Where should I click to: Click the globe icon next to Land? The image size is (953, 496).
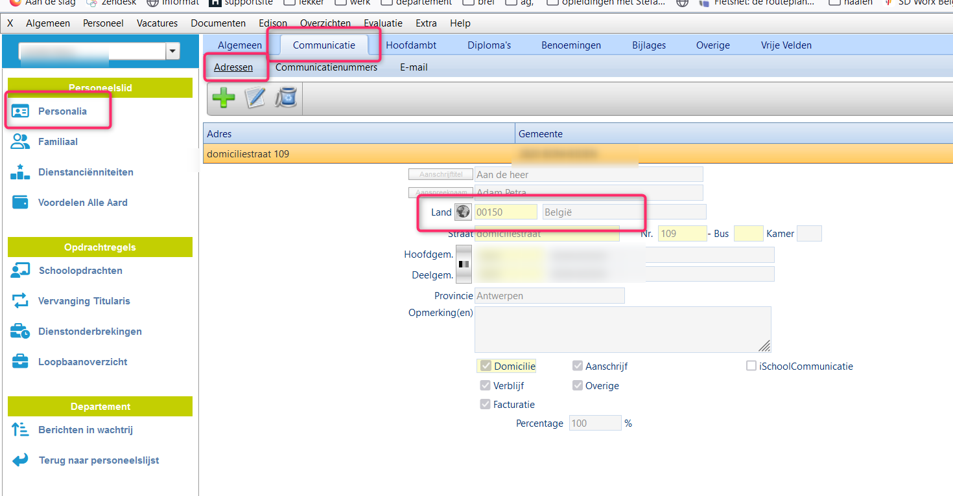463,212
